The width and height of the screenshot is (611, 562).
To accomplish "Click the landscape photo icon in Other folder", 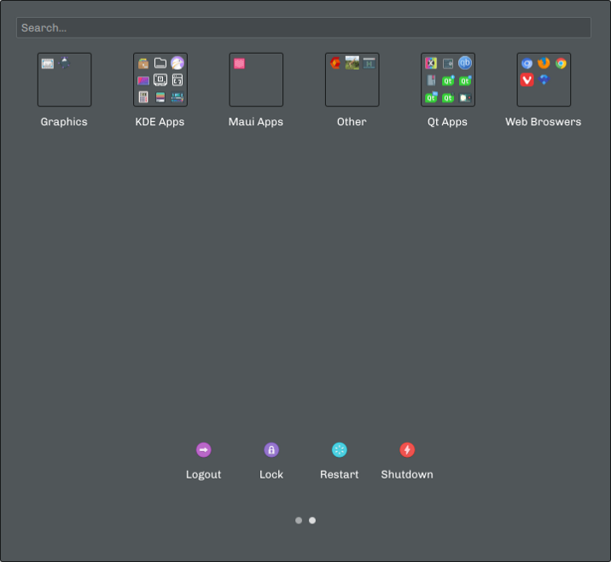I will (352, 63).
